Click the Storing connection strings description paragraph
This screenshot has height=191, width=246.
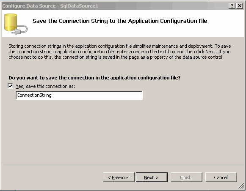[x=120, y=52]
